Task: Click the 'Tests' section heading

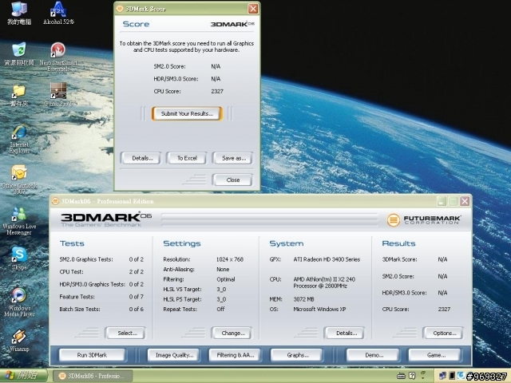Action: (72, 243)
